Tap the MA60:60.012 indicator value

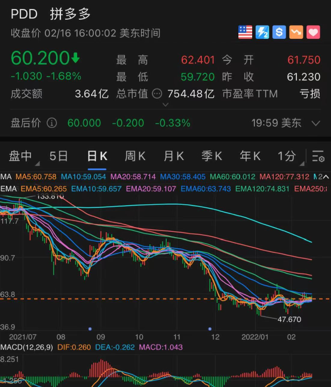pos(232,177)
